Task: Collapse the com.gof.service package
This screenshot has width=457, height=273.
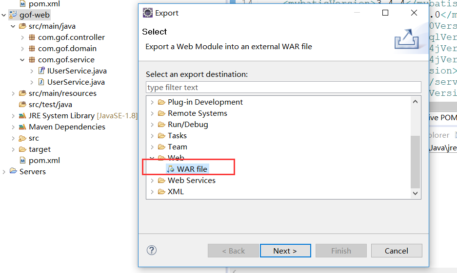Action: click(22, 60)
